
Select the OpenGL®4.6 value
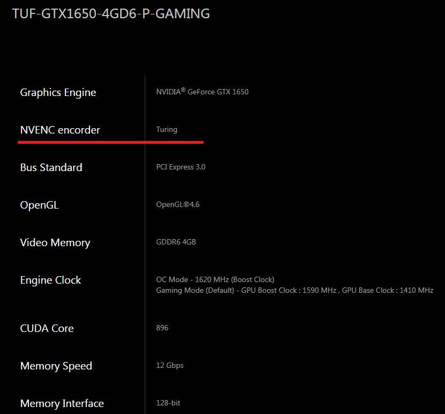click(178, 204)
